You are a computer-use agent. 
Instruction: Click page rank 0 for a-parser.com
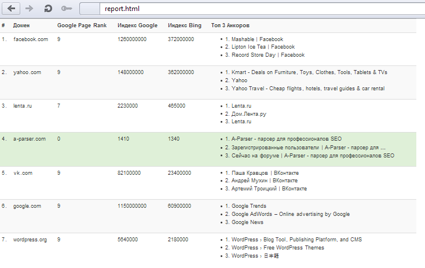pos(58,139)
